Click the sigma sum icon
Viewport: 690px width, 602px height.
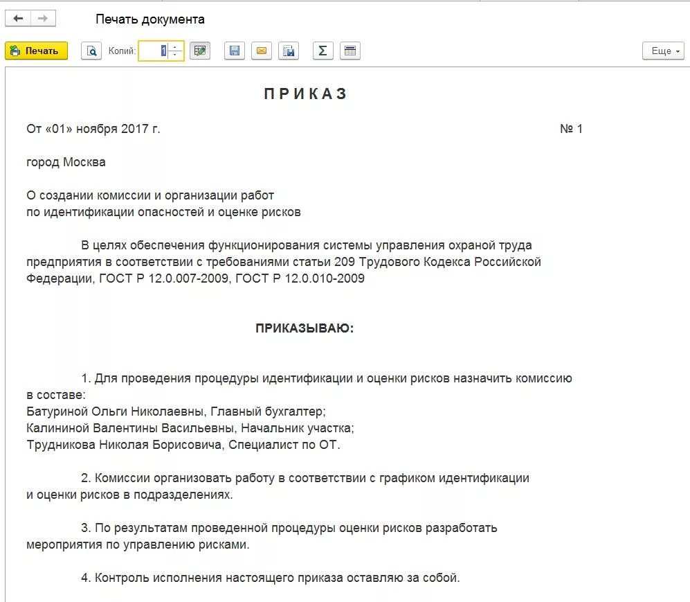[x=323, y=51]
